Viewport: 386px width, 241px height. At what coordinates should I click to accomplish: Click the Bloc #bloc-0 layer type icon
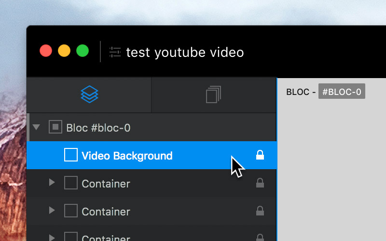(55, 127)
